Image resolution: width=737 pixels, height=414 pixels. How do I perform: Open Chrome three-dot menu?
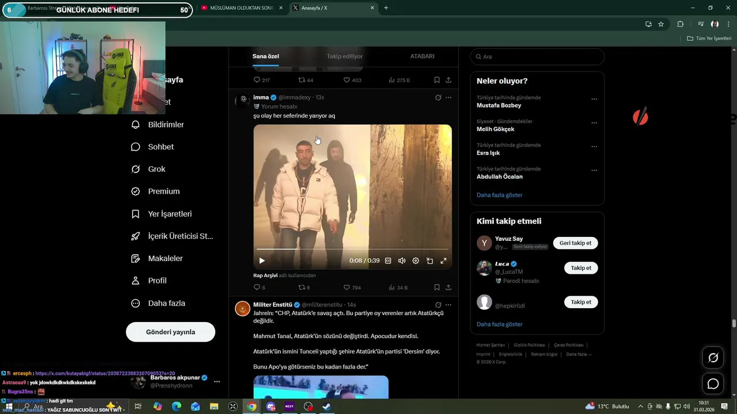coord(728,24)
